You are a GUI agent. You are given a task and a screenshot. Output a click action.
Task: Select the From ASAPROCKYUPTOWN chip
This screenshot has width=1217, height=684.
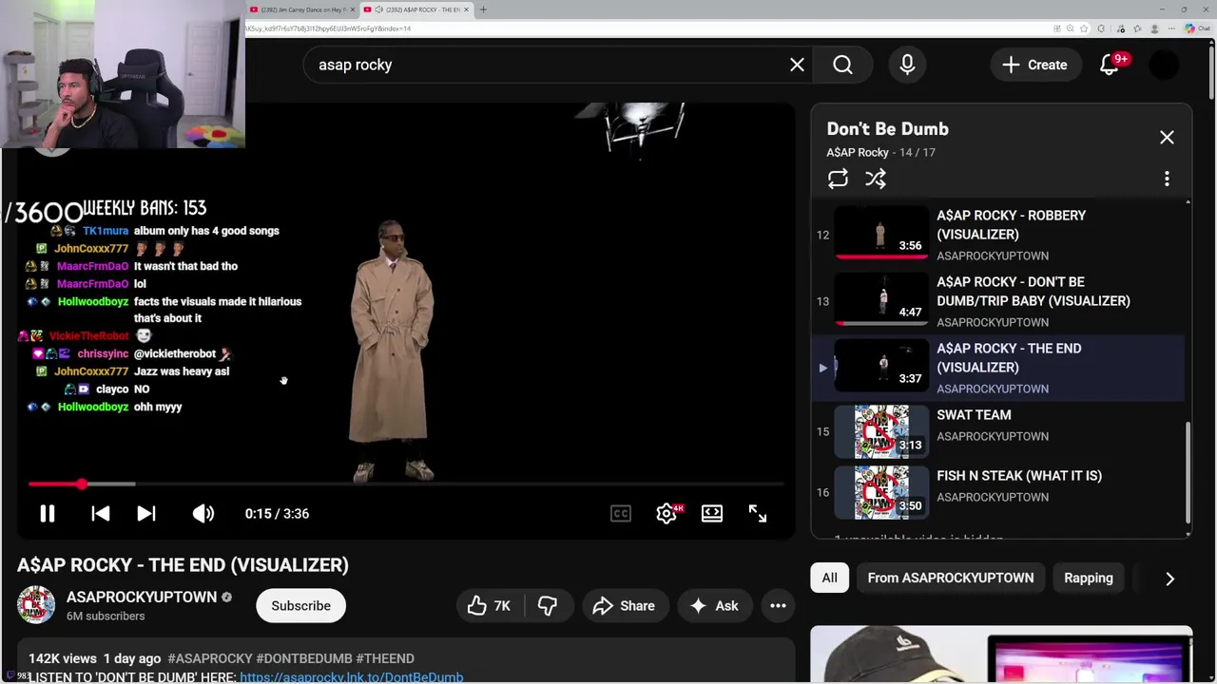tap(951, 578)
